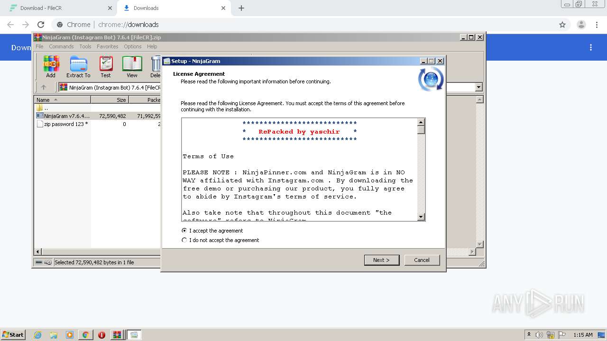The height and width of the screenshot is (341, 607).
Task: Show hidden system tray icons
Action: (529, 335)
